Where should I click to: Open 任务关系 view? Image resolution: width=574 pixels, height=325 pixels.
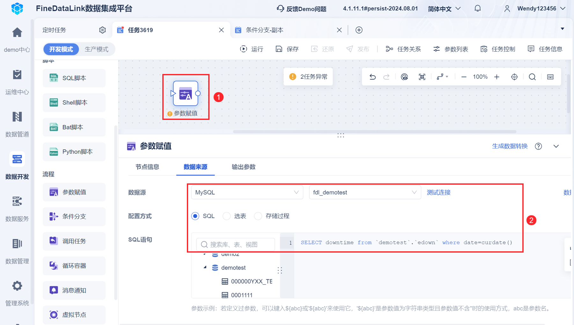(403, 49)
